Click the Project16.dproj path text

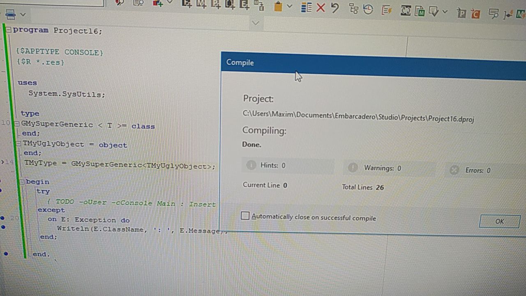click(358, 116)
